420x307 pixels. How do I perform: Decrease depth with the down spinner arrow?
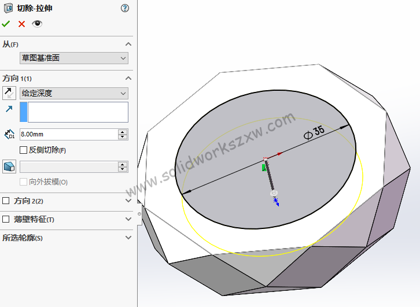pyautogui.click(x=123, y=137)
